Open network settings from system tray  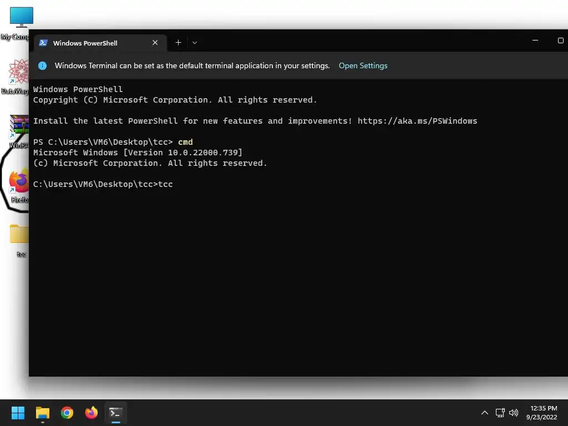(x=500, y=413)
